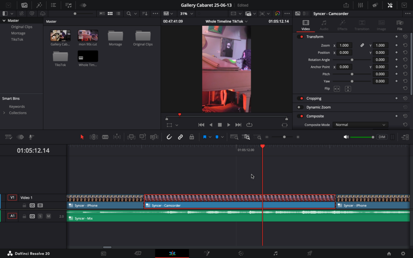The height and width of the screenshot is (258, 413).
Task: Switch to the Fairlight page
Action: click(275, 253)
